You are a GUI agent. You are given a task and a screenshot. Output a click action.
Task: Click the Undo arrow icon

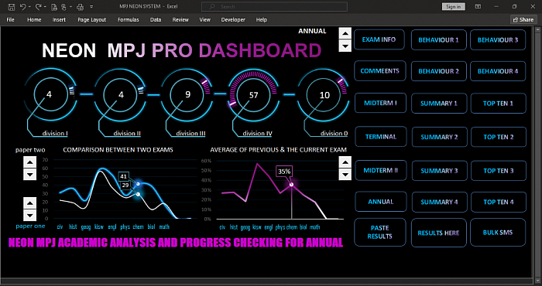(22, 6)
